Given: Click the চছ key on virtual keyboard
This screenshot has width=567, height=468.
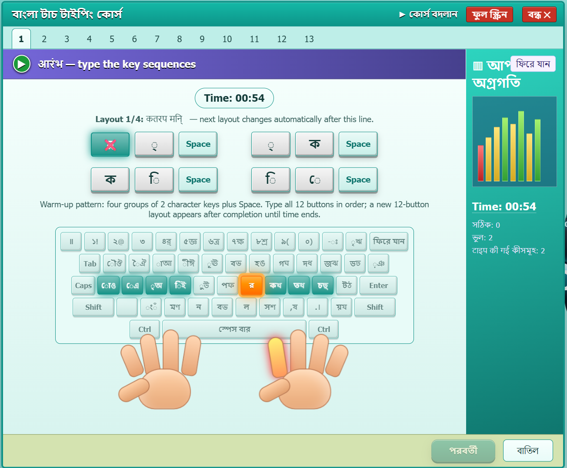Looking at the screenshot, I should coord(323,285).
